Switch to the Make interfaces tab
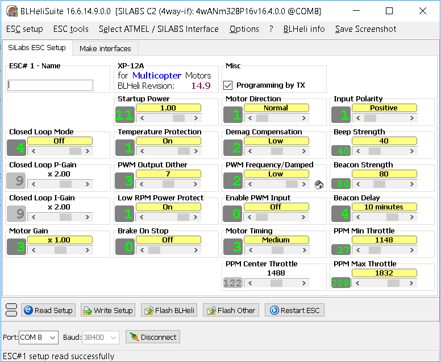441x362 pixels. [105, 48]
